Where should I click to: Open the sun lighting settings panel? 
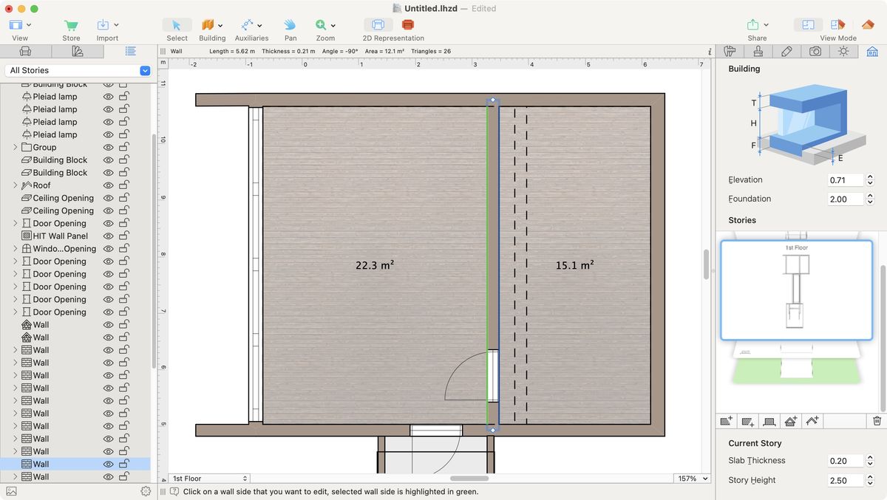coord(843,51)
